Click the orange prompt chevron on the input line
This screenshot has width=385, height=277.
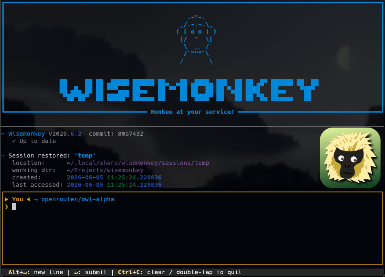pyautogui.click(x=6, y=207)
